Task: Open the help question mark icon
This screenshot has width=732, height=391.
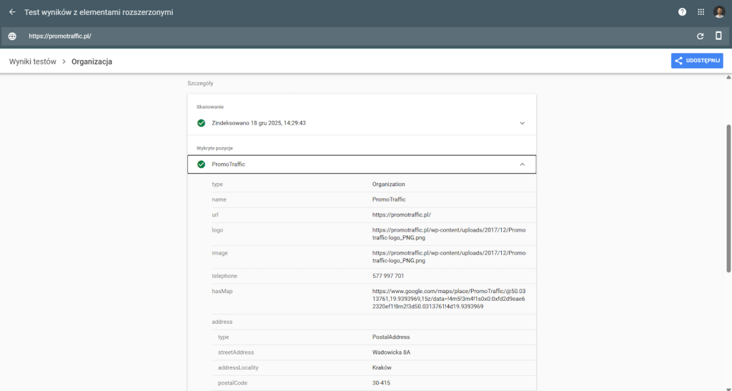Action: pyautogui.click(x=682, y=12)
